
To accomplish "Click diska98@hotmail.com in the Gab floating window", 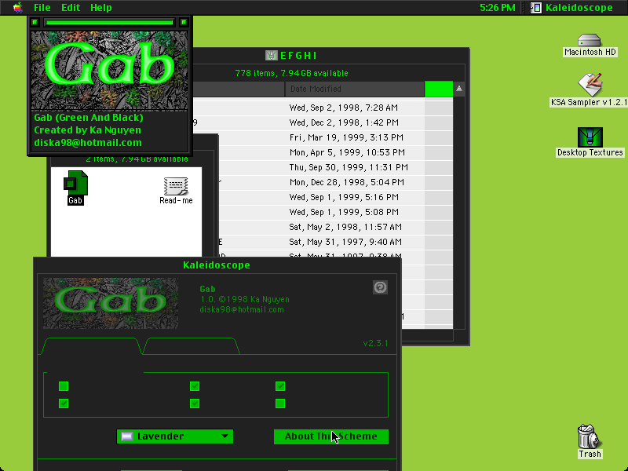I will (x=88, y=143).
